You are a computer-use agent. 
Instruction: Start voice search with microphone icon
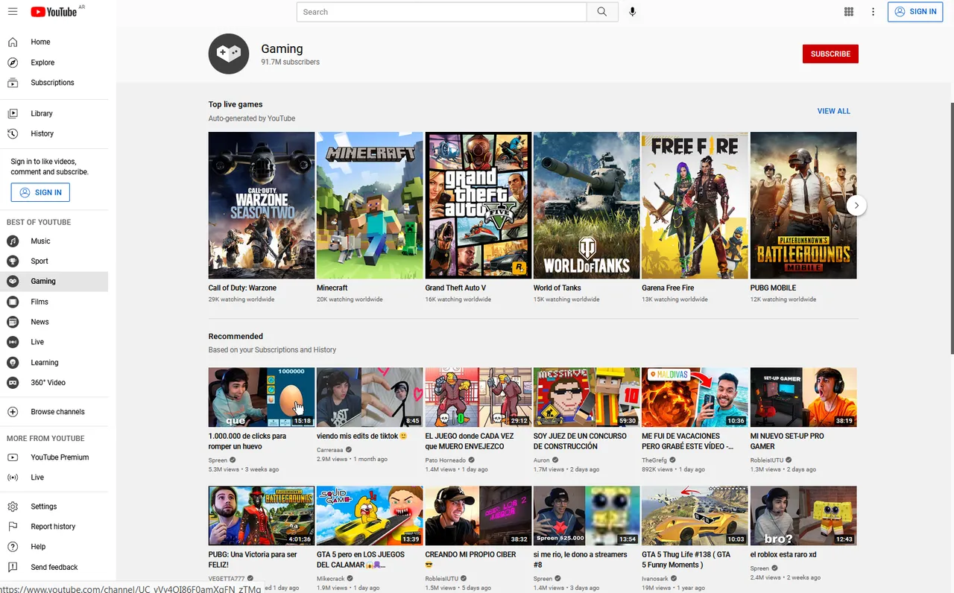point(633,12)
